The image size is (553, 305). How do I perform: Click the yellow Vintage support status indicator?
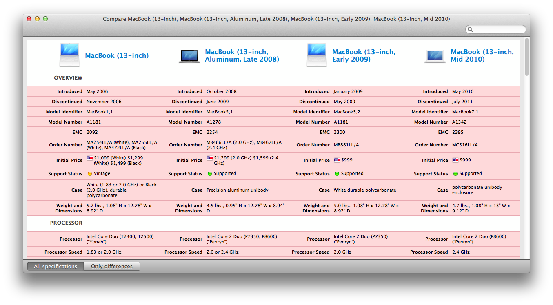(89, 174)
